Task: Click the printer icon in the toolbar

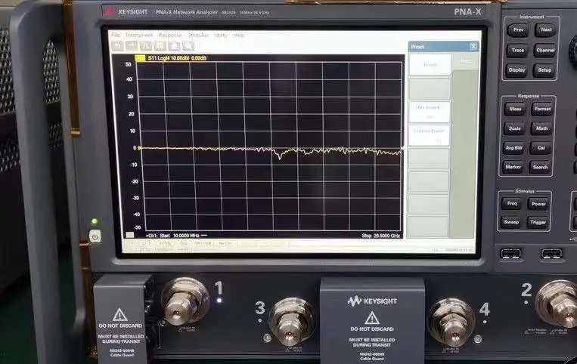Action: tap(174, 46)
